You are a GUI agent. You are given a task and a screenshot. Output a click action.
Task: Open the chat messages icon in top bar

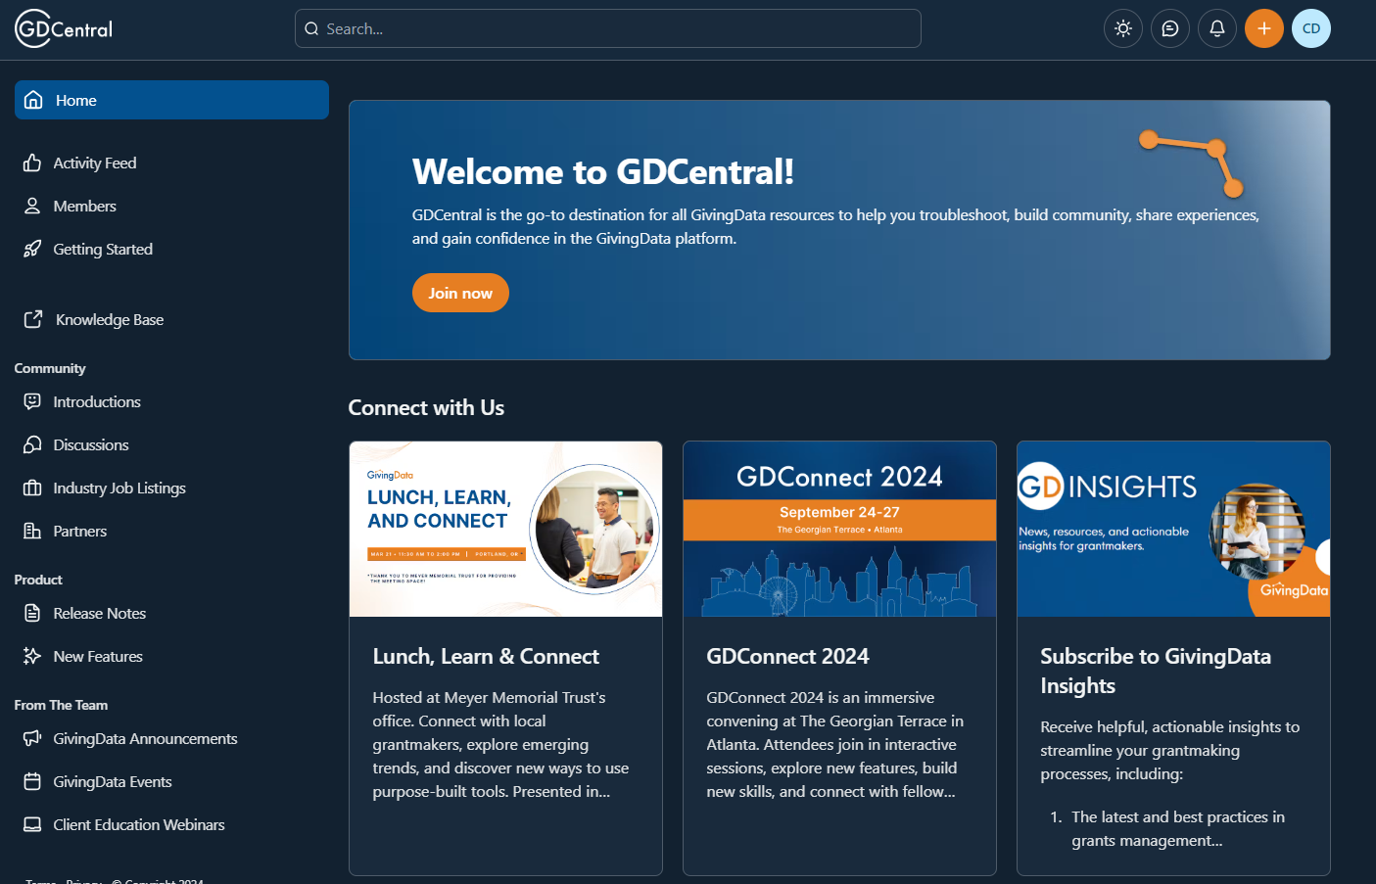(1170, 28)
